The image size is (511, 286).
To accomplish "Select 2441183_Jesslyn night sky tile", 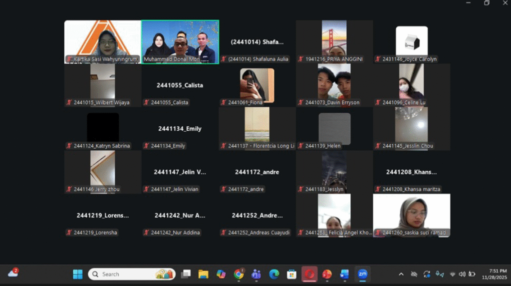I will tap(334, 172).
